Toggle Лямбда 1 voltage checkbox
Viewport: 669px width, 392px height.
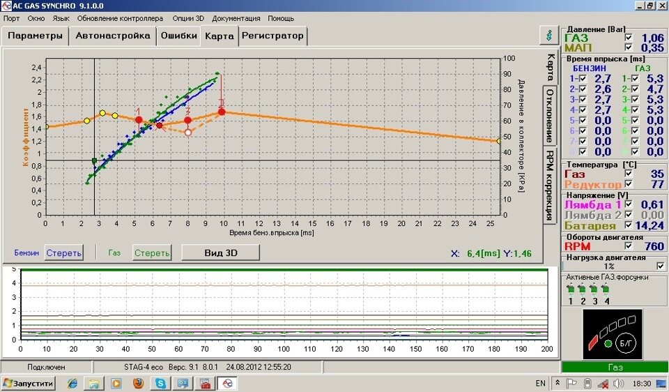tap(629, 204)
